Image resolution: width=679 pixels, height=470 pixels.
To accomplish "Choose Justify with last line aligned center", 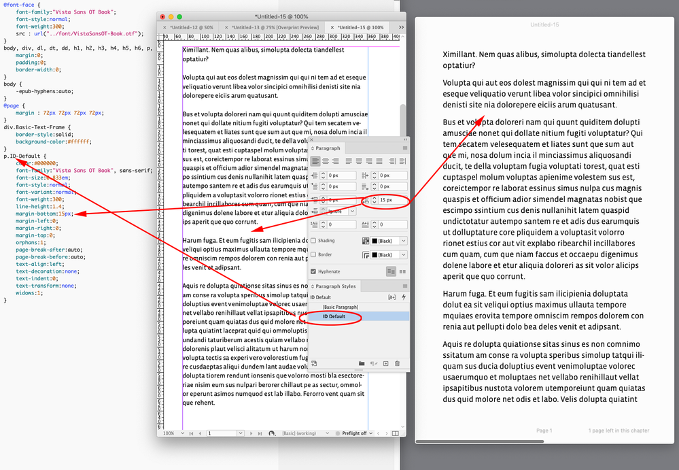I will coord(359,161).
